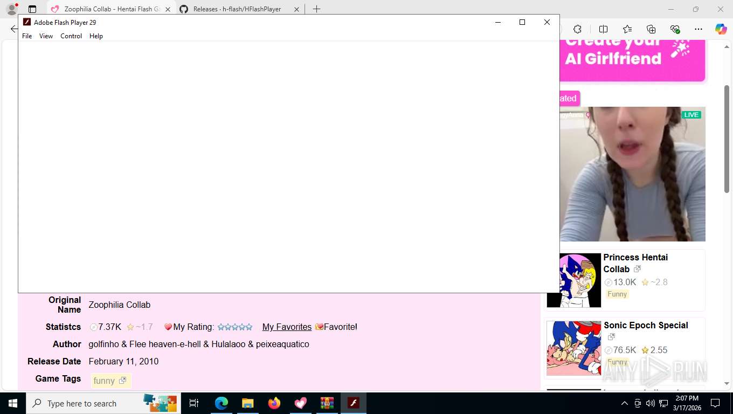Open the Edge Favorites icon
Image resolution: width=733 pixels, height=414 pixels.
pos(627,29)
